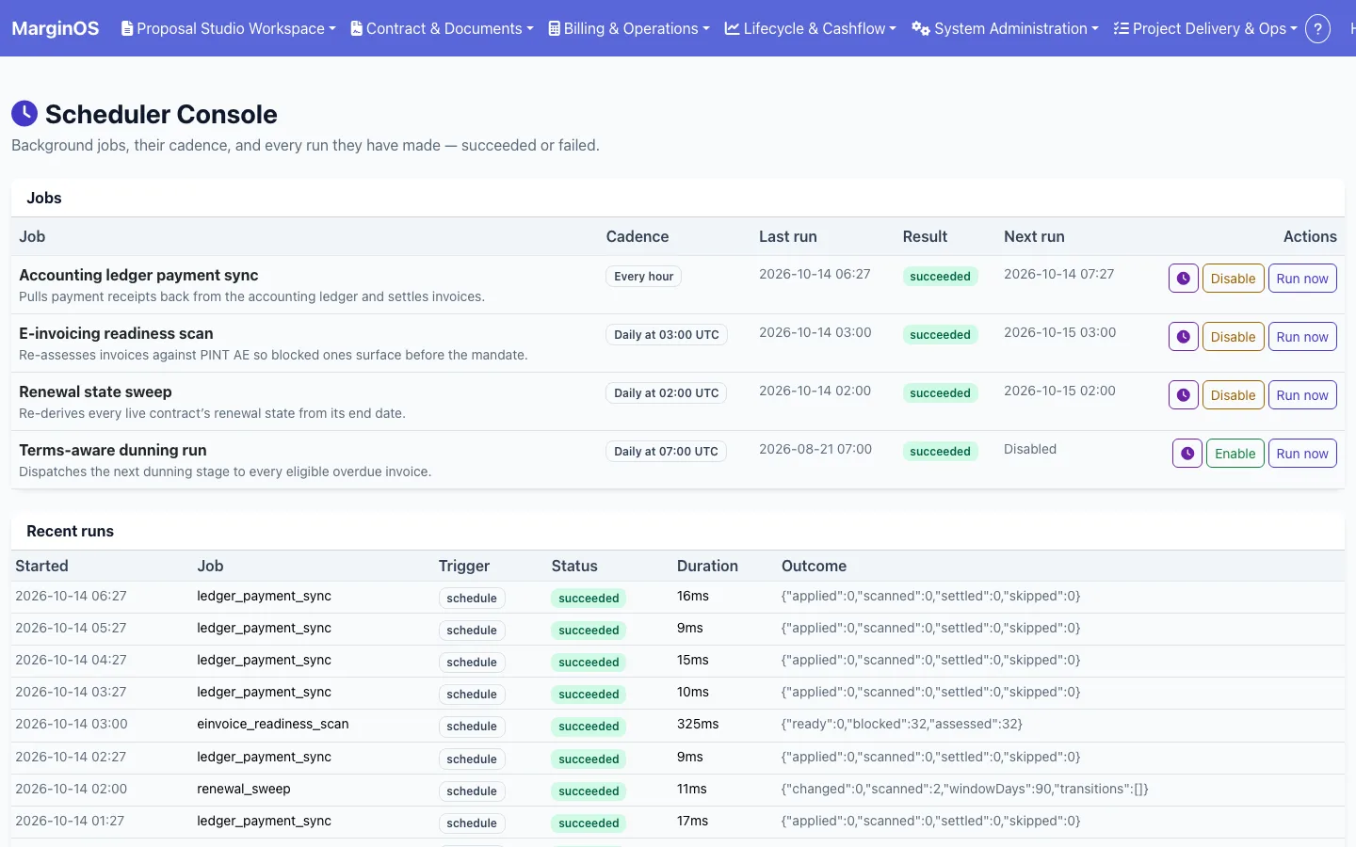Image resolution: width=1356 pixels, height=847 pixels.
Task: Open schedule clock icon for Terms-aware dunning run
Action: pos(1187,454)
